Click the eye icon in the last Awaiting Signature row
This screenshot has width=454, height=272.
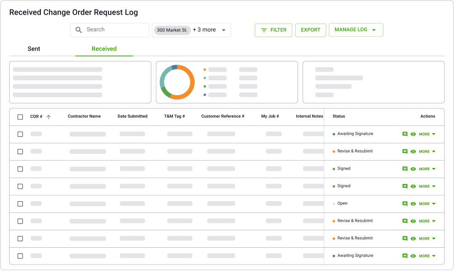click(413, 256)
